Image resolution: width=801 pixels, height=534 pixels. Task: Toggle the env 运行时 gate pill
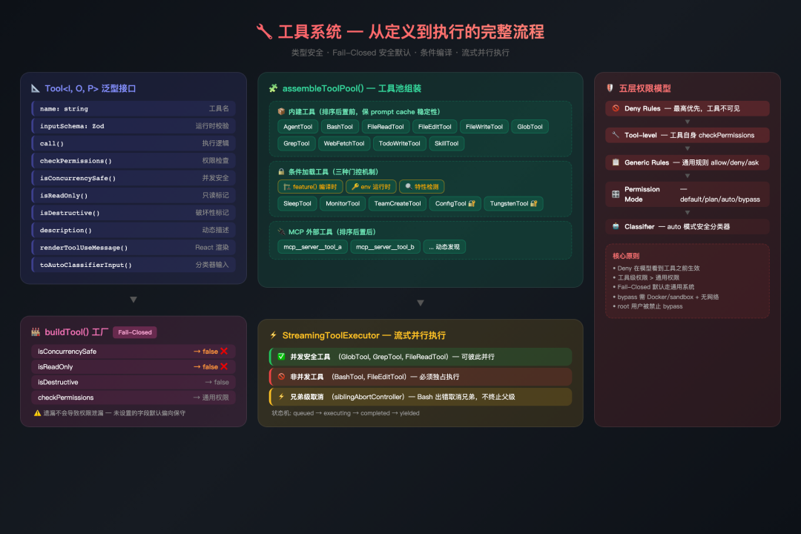tap(371, 186)
